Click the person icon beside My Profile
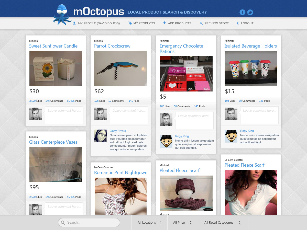This screenshot has width=307, height=230. tap(74, 23)
